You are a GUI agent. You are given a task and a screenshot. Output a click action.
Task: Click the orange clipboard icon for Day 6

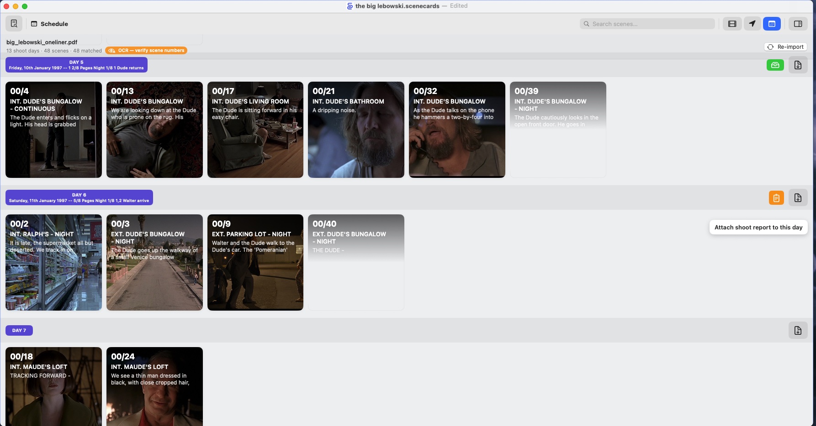776,198
